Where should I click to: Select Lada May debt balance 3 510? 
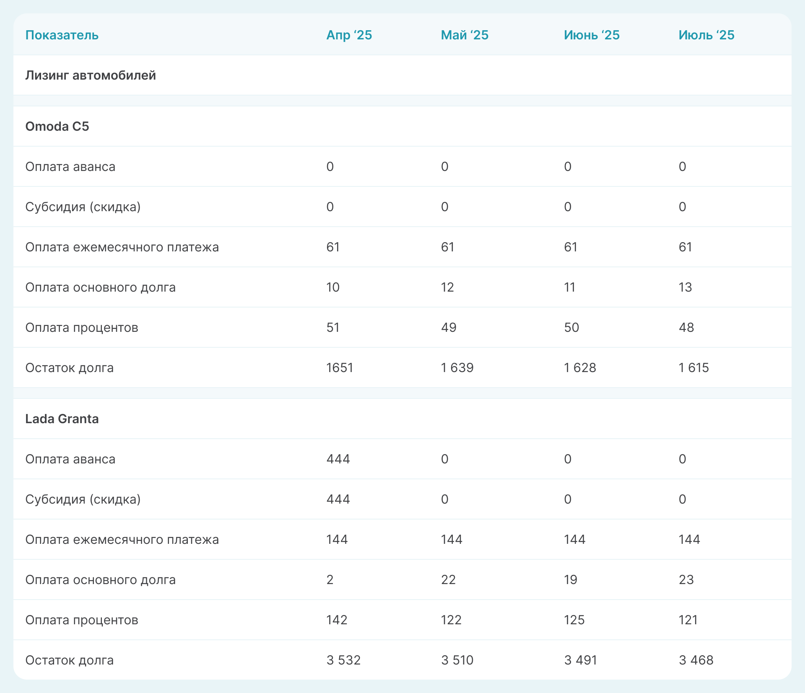(457, 660)
